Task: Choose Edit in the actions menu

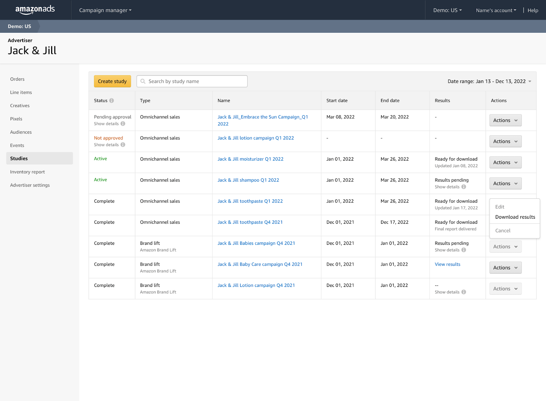Action: (x=500, y=207)
